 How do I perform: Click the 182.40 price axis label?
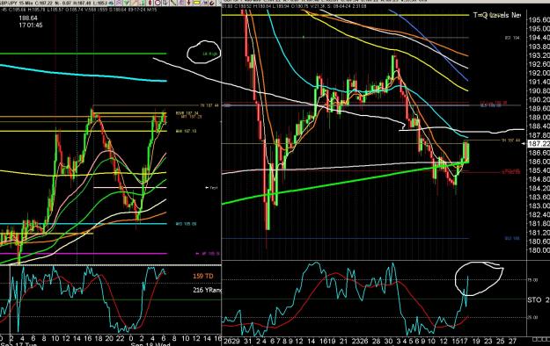(539, 214)
